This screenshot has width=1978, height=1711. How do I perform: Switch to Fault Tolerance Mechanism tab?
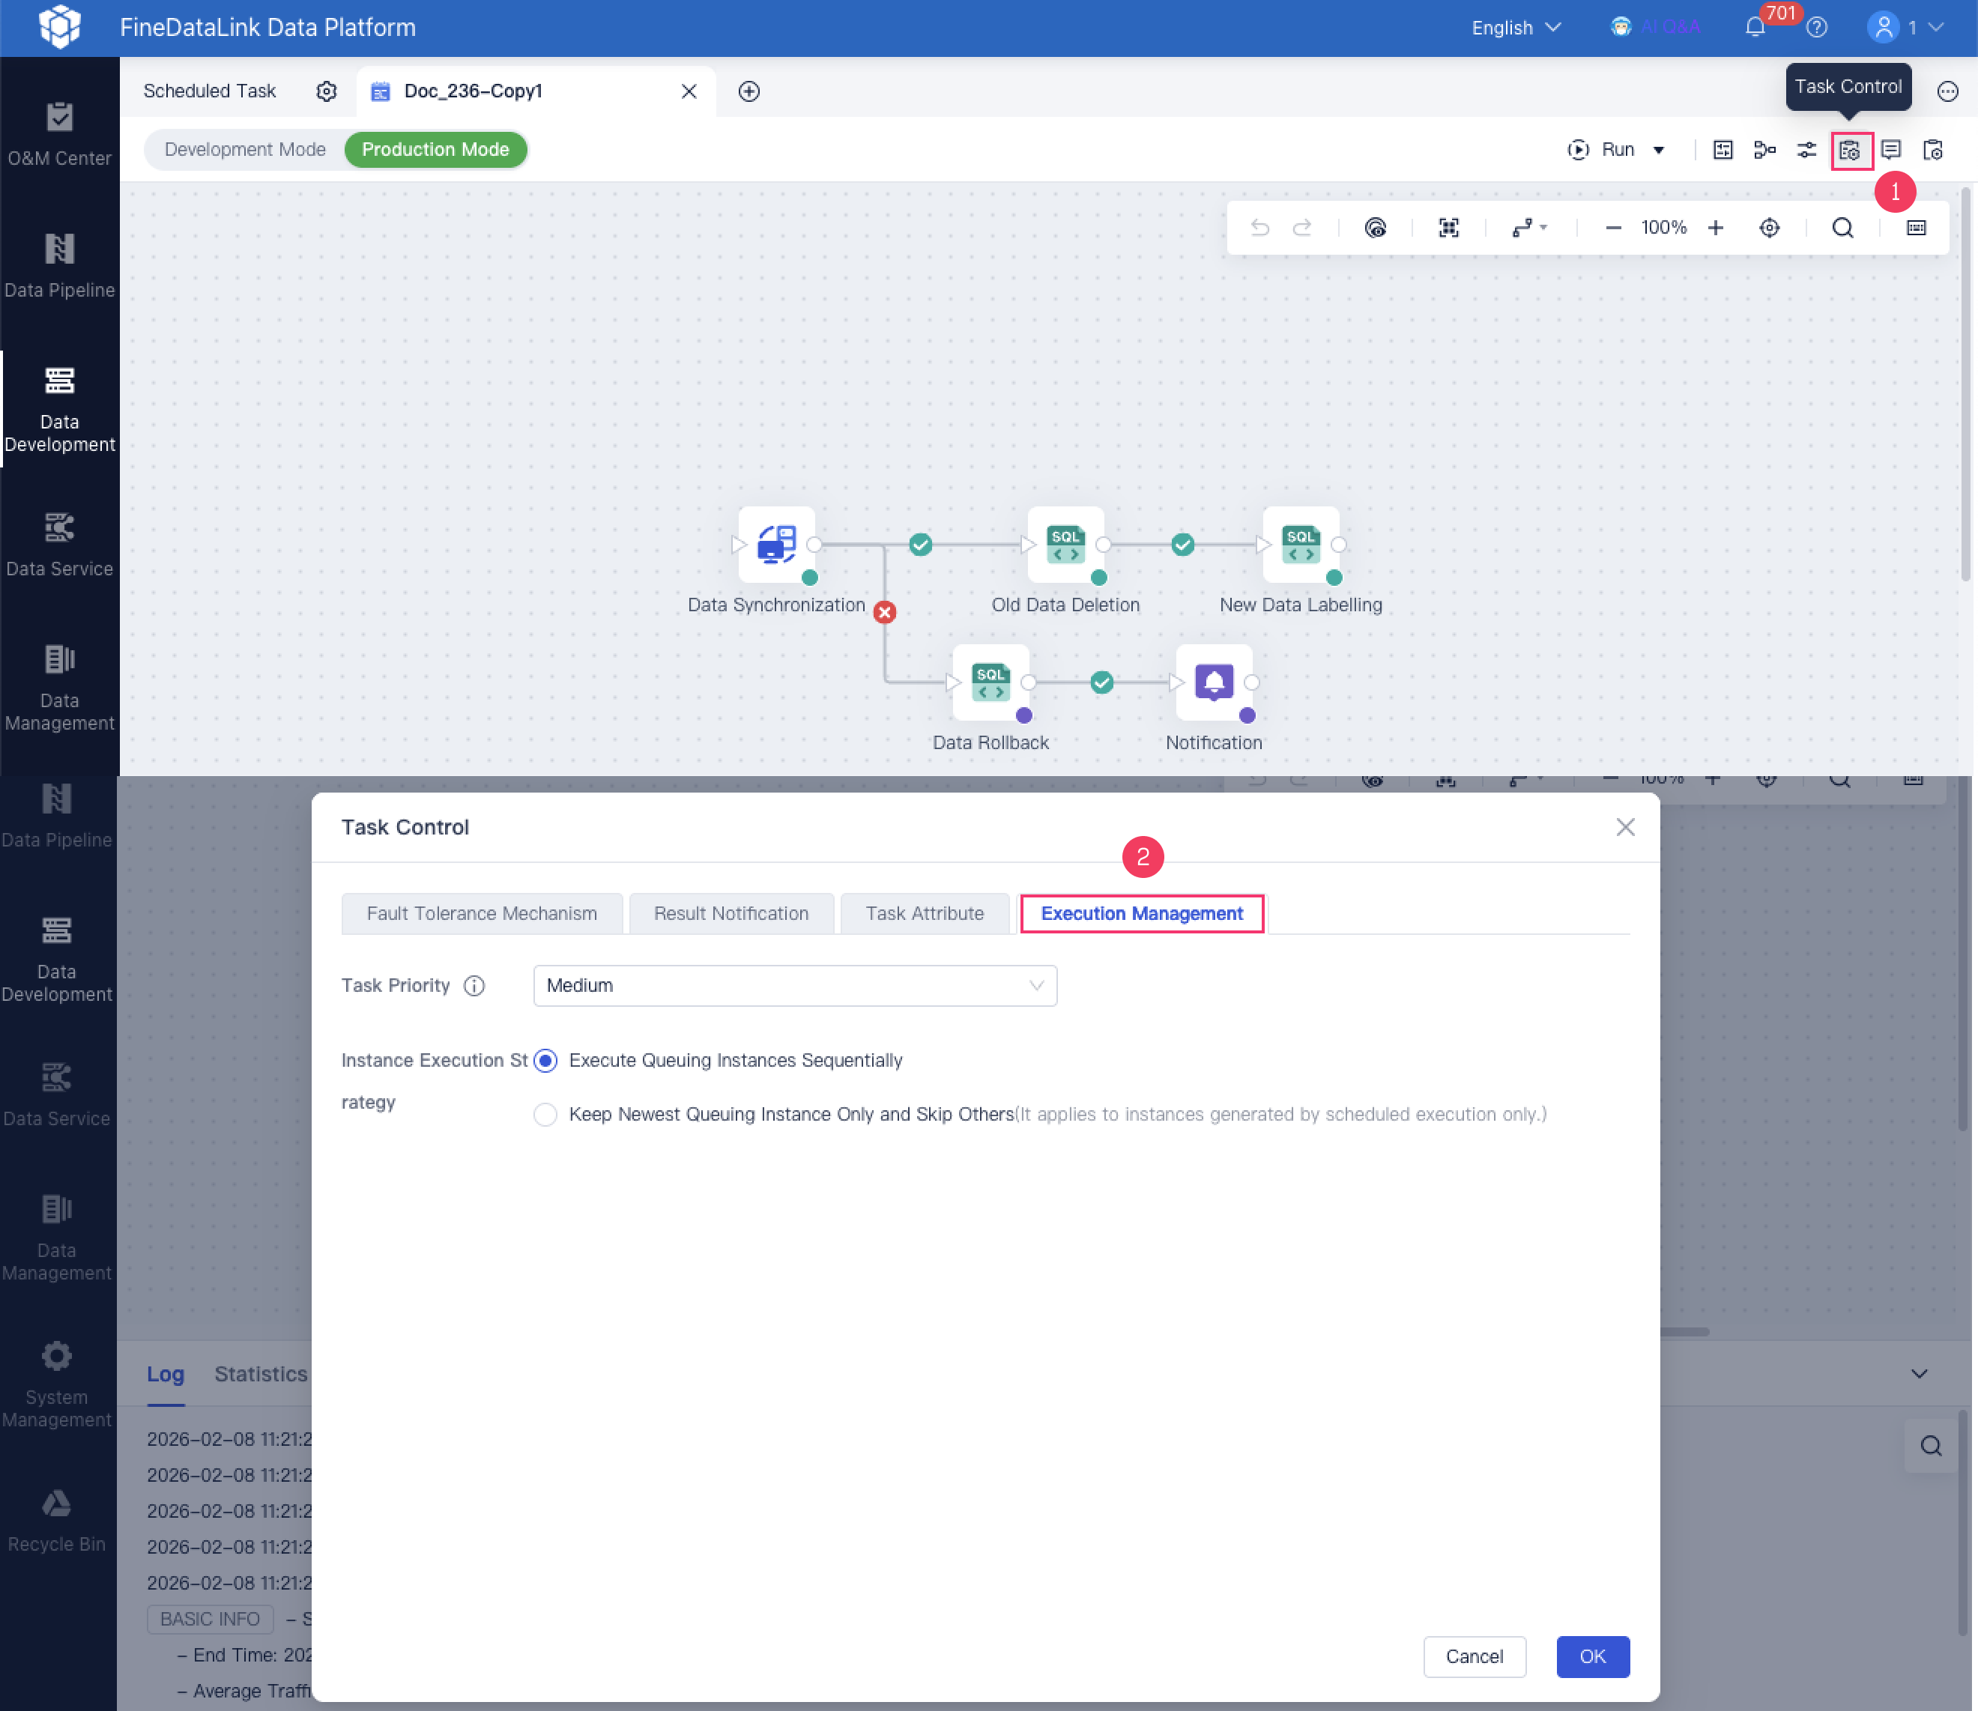[x=481, y=914]
